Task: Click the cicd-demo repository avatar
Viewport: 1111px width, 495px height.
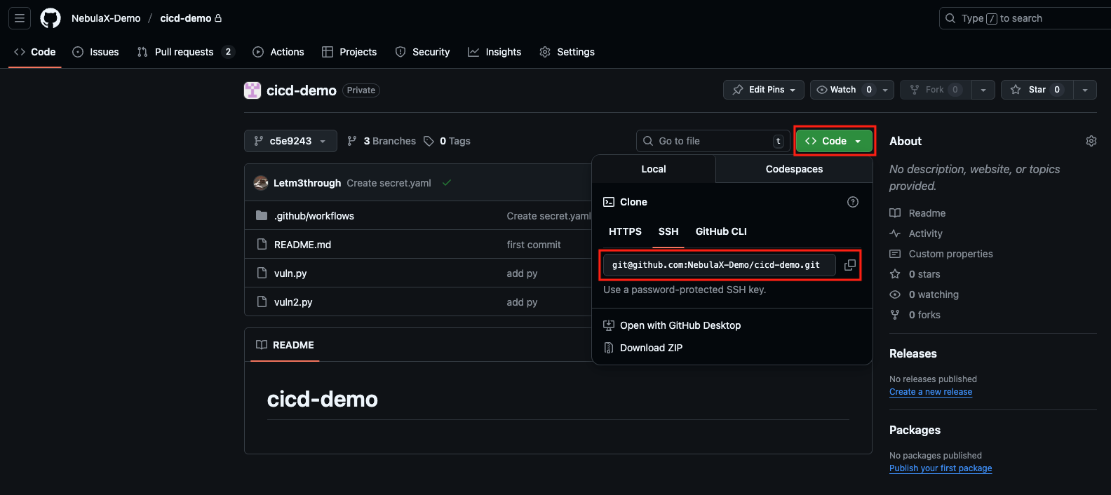Action: tap(252, 90)
